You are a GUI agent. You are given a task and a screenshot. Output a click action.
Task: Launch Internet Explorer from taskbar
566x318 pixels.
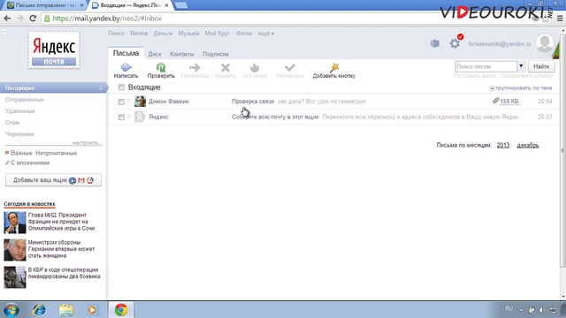click(x=39, y=310)
